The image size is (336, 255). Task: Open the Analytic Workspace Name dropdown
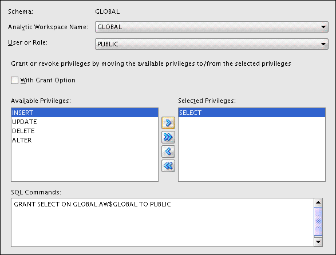tap(212, 27)
